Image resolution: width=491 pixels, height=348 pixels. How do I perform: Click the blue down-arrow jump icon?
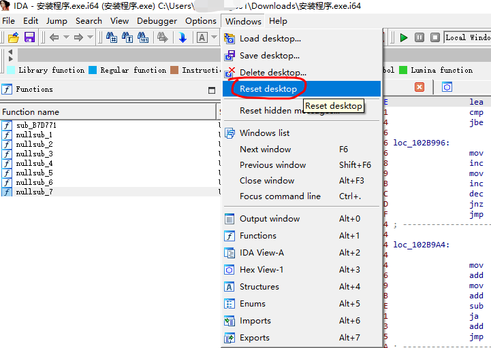click(183, 37)
